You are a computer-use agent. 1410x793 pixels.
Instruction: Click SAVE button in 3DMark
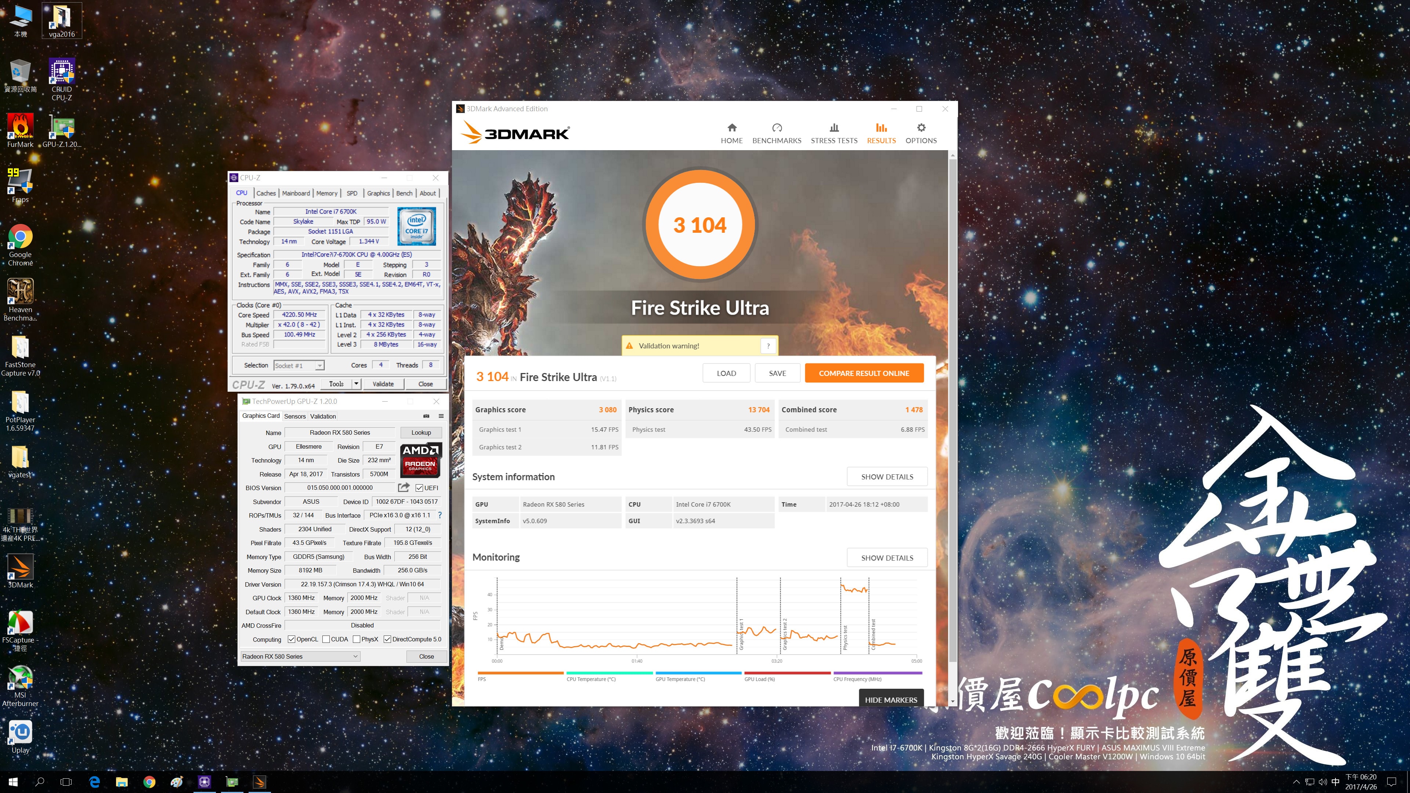pos(777,373)
